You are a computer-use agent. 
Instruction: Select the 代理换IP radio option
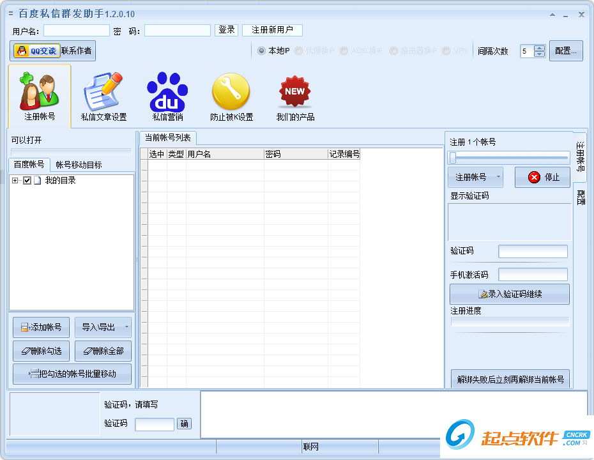click(x=298, y=51)
